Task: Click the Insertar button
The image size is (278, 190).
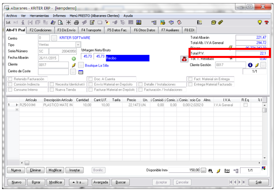Action: [74, 170]
